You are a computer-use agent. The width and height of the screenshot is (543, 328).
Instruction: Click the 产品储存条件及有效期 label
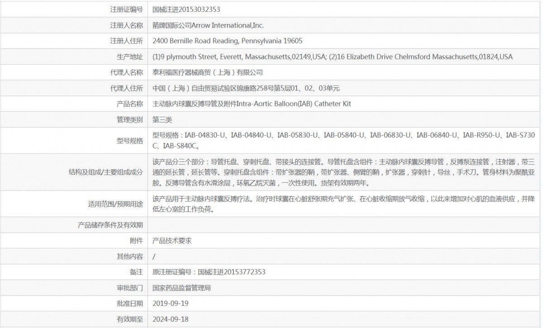[110, 225]
